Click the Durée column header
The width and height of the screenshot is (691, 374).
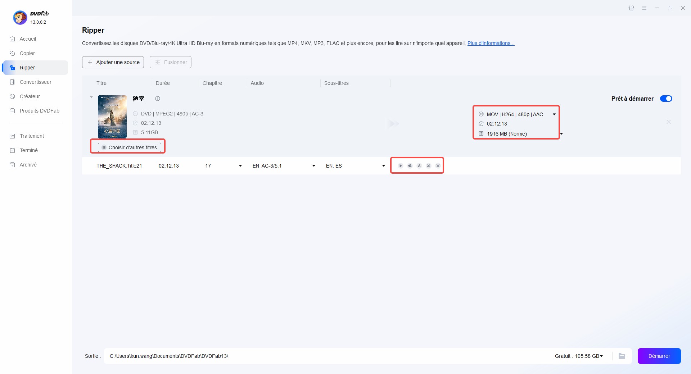click(163, 83)
